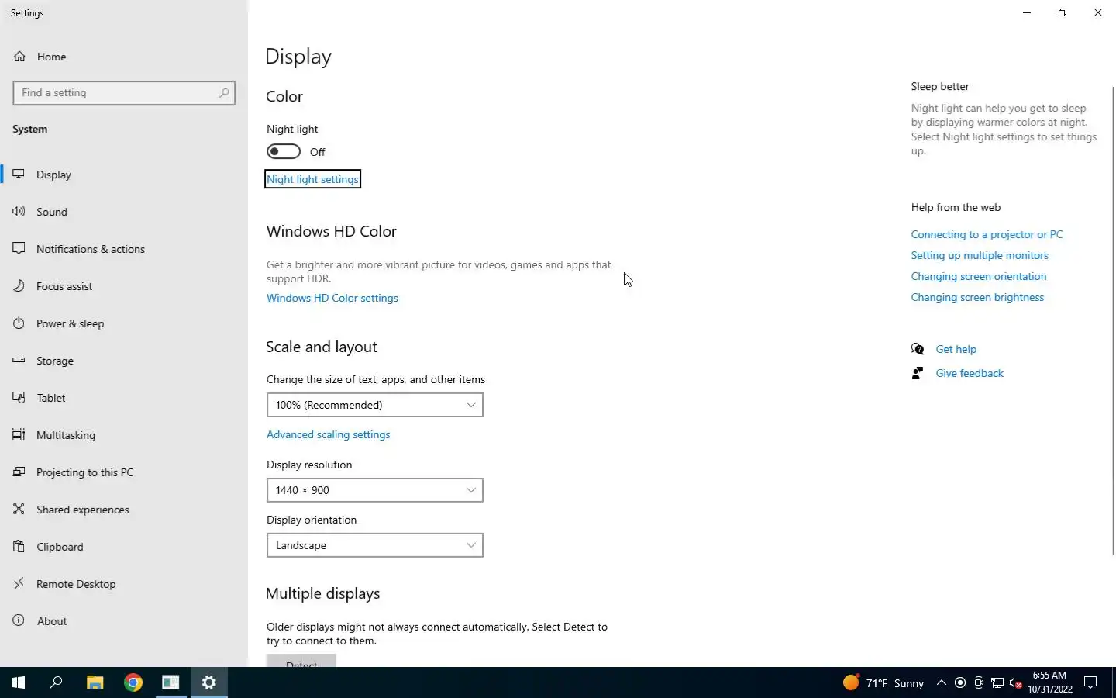Viewport: 1116px width, 698px height.
Task: Open the Action Center notifications icon
Action: point(1090,682)
